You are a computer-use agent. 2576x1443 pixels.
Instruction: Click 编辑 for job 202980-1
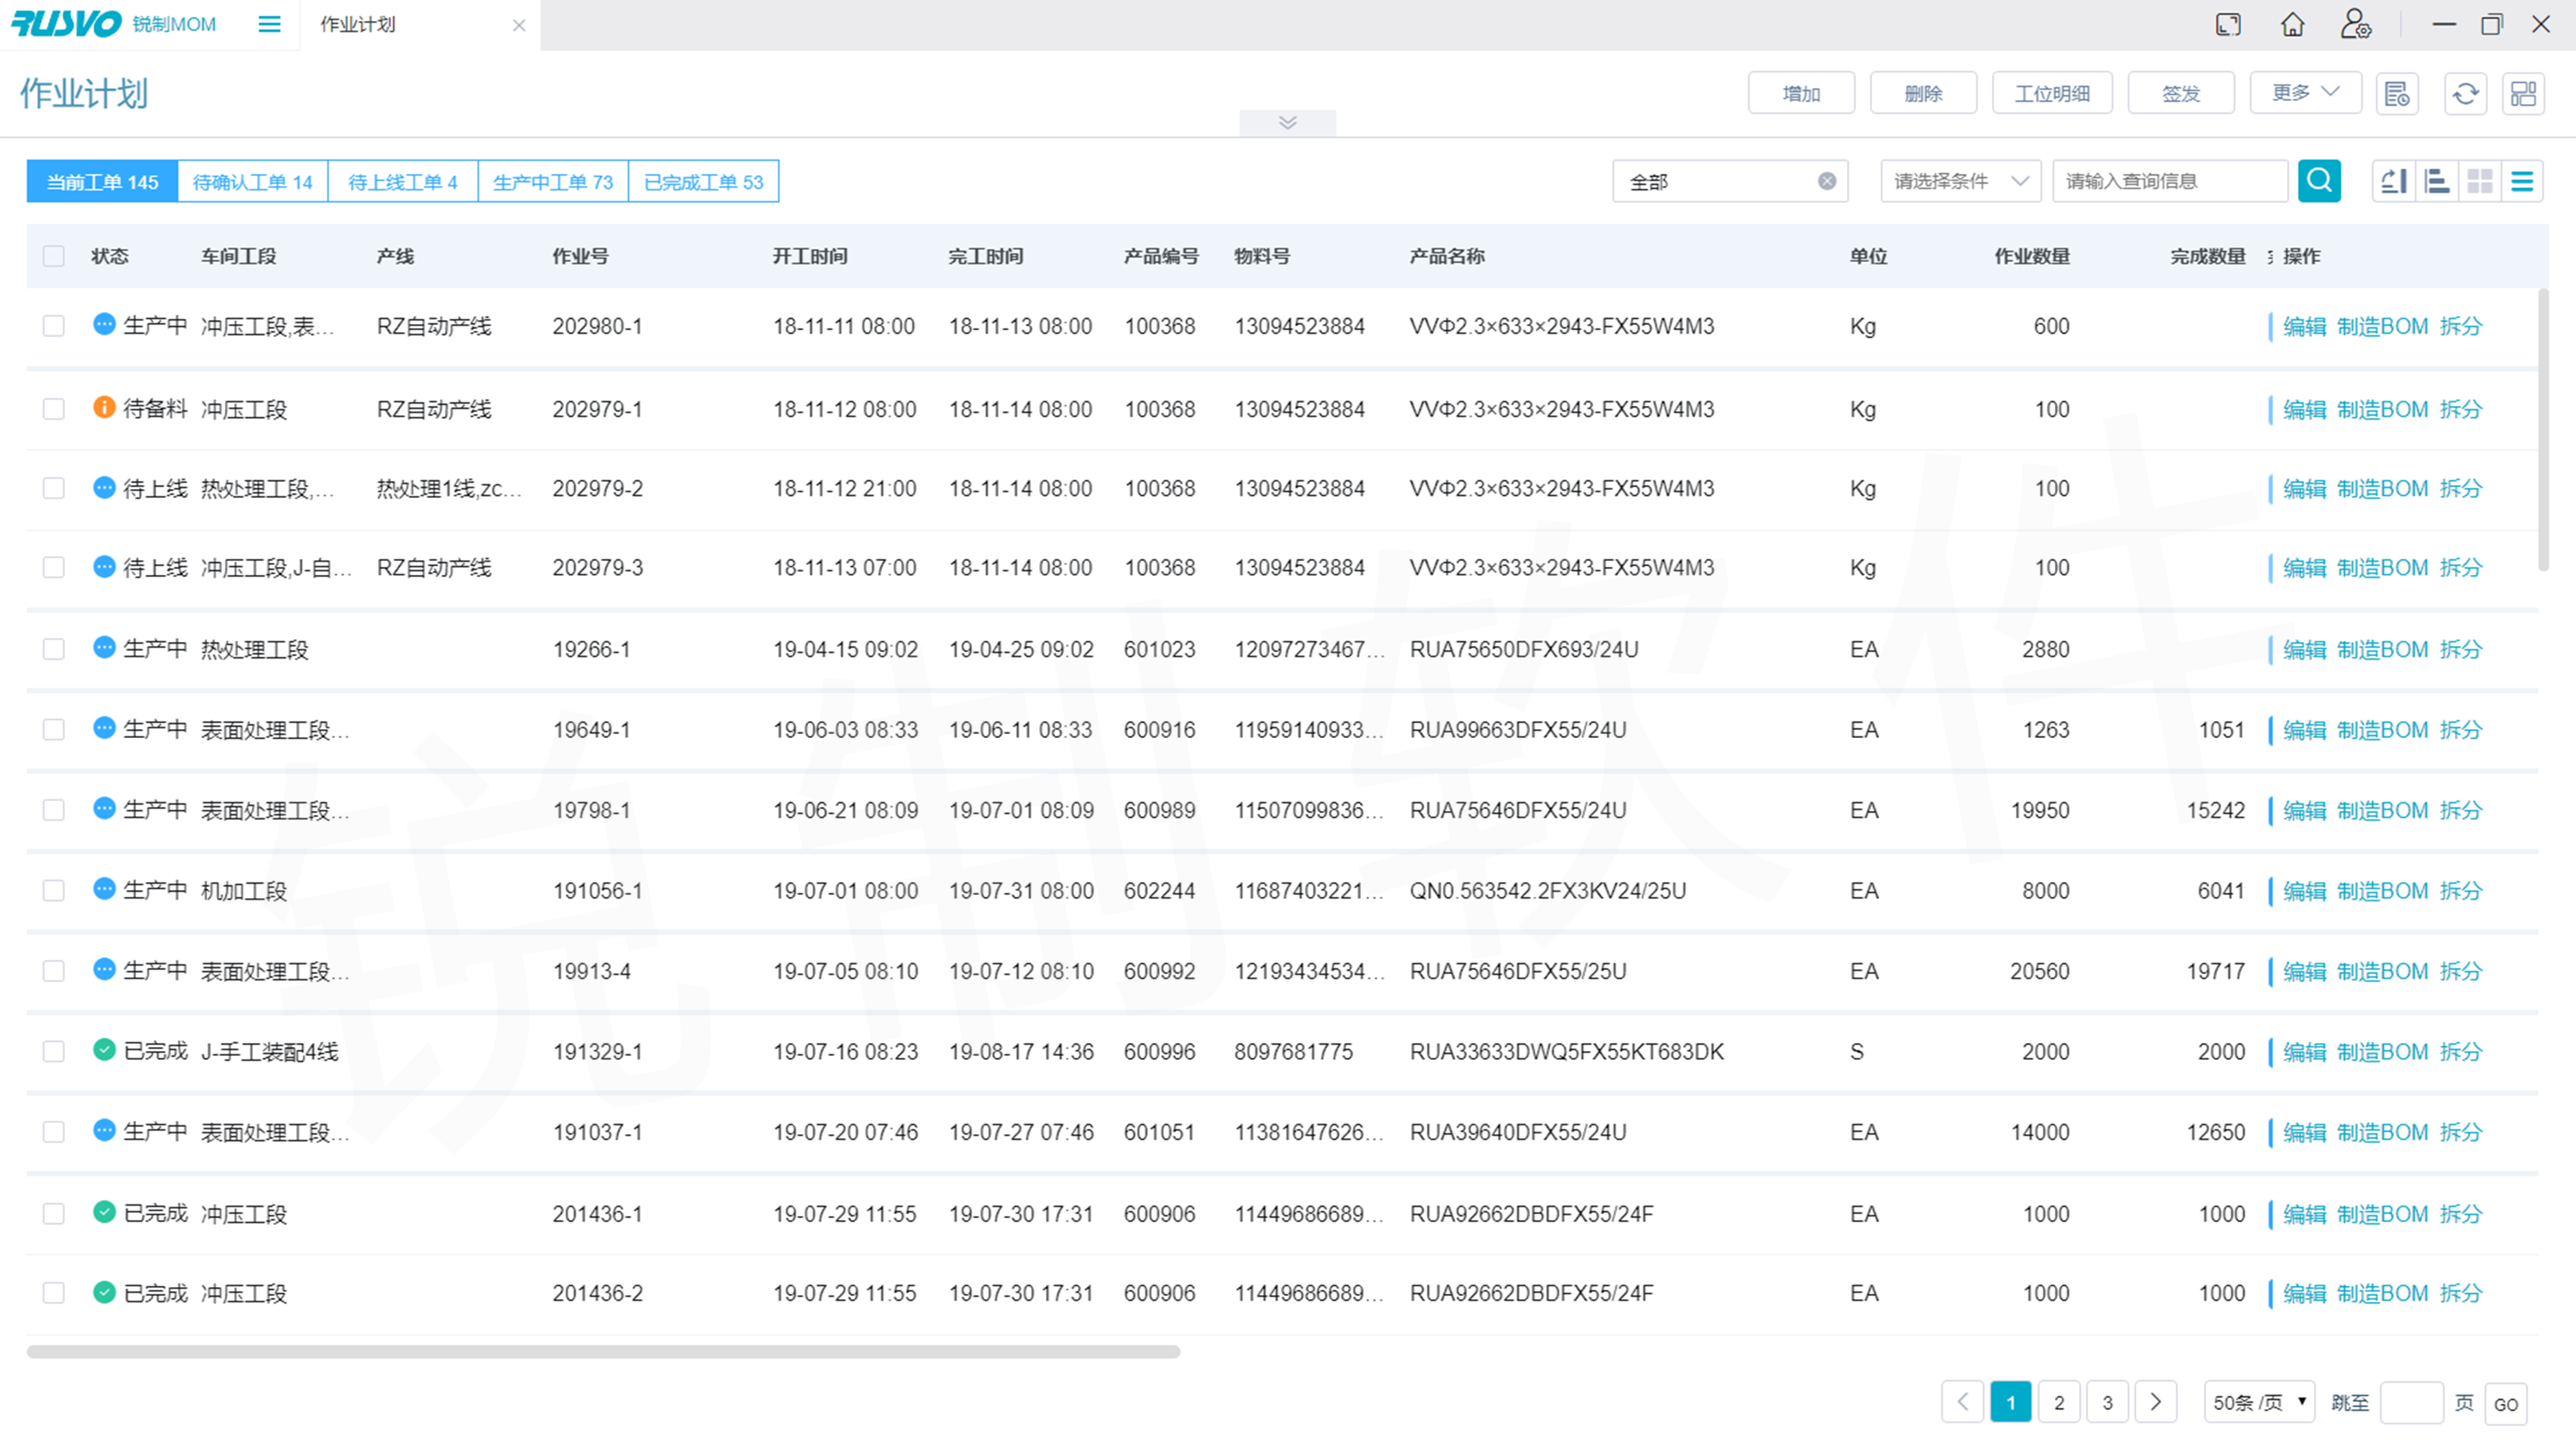2304,326
